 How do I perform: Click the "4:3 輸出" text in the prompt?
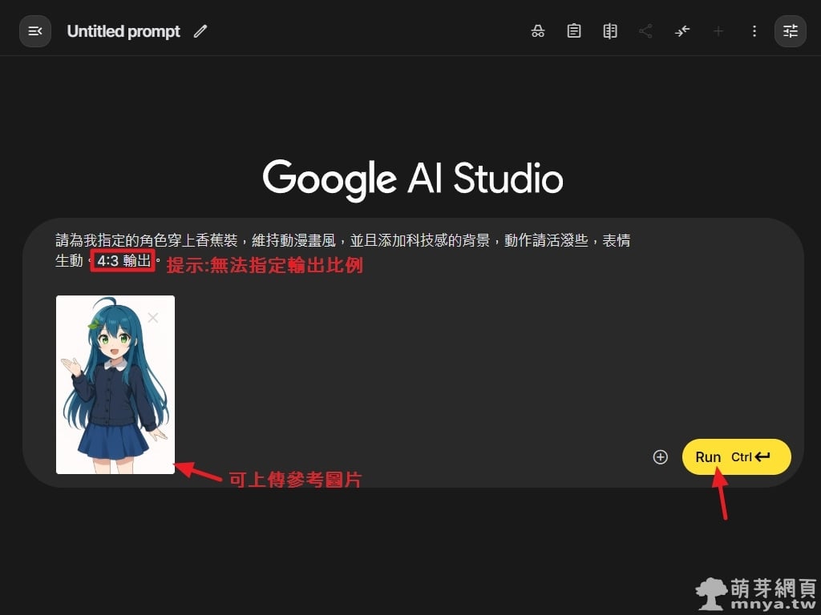pyautogui.click(x=123, y=261)
